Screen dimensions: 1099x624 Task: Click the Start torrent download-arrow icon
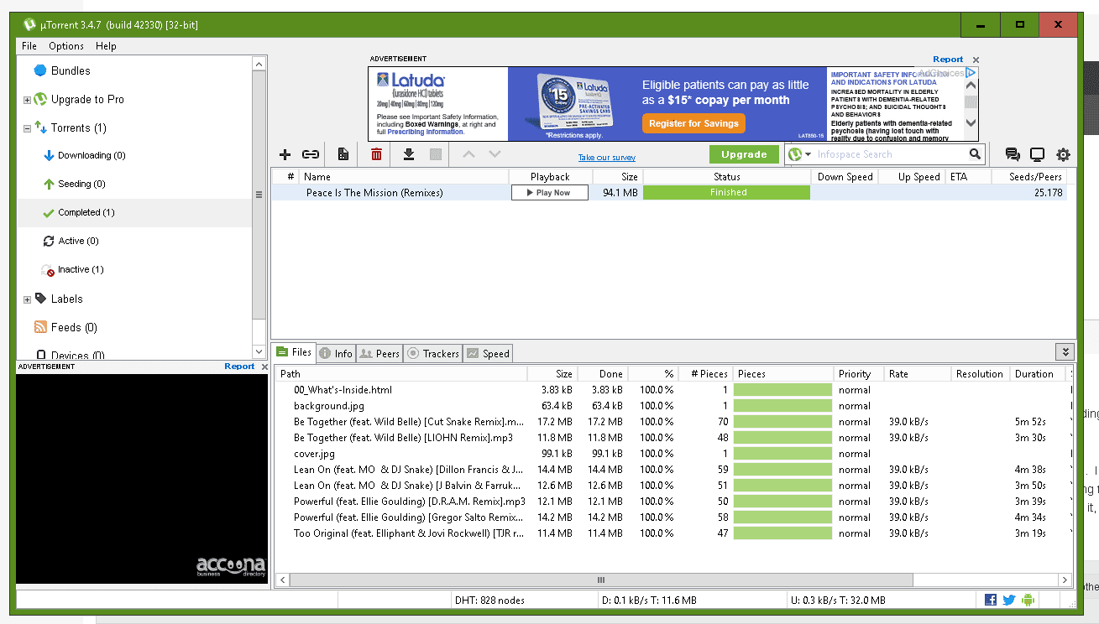pyautogui.click(x=409, y=154)
